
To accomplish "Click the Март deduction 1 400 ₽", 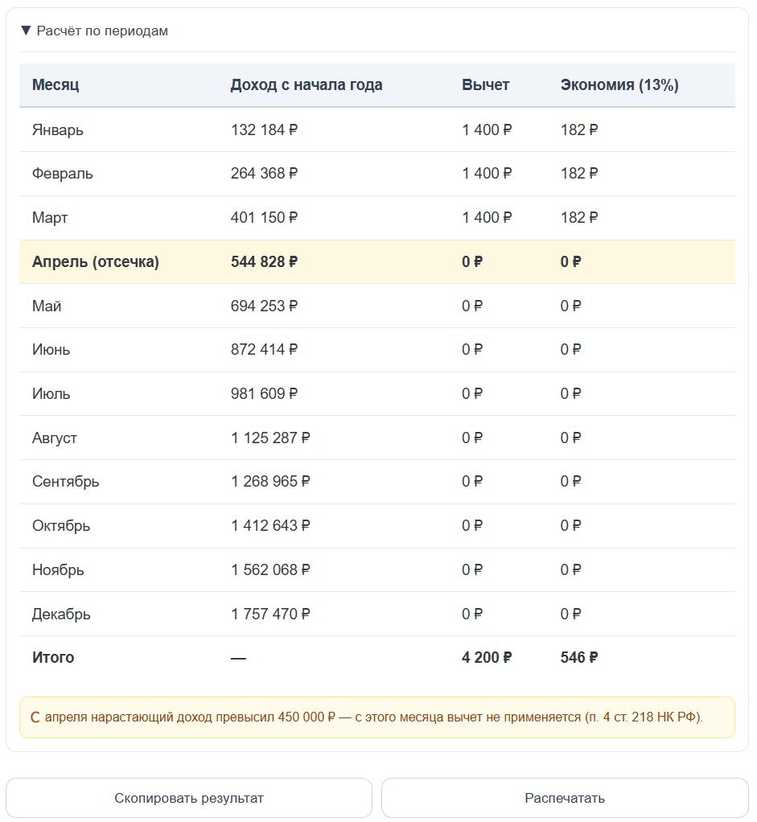I will (487, 217).
